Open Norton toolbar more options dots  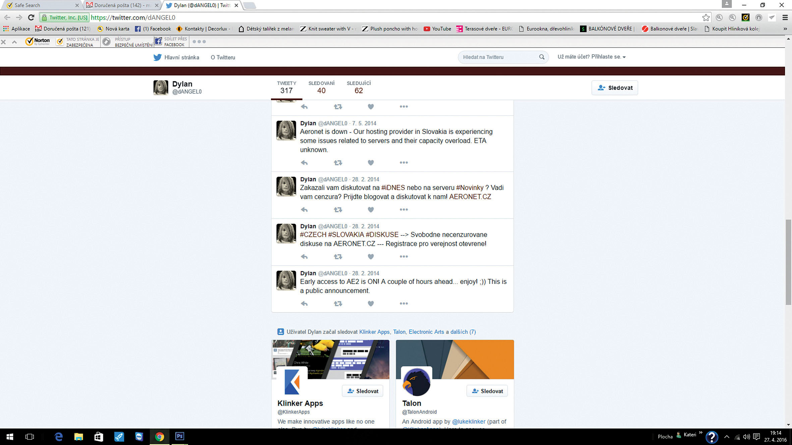pyautogui.click(x=199, y=42)
